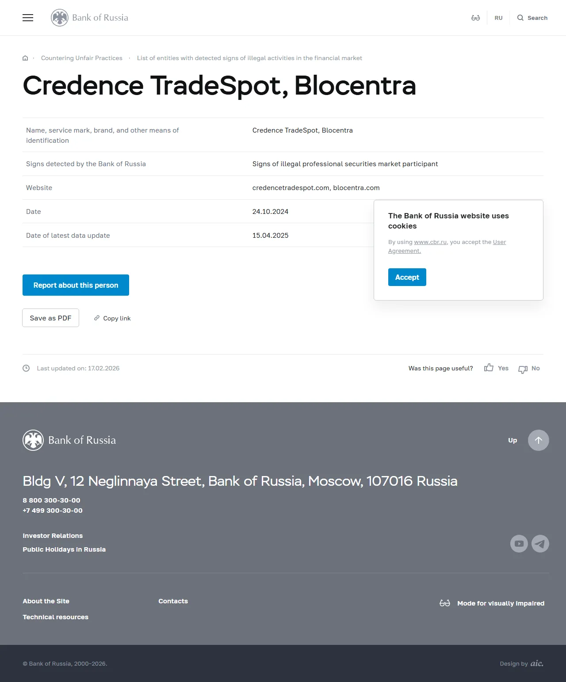Toggle visually impaired glasses icon in header
566x682 pixels.
[475, 18]
